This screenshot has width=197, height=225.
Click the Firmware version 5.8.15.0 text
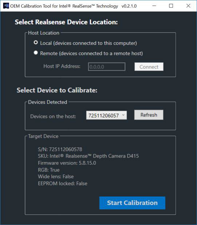tap(67, 163)
